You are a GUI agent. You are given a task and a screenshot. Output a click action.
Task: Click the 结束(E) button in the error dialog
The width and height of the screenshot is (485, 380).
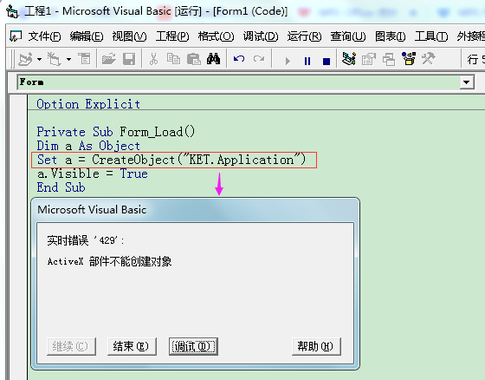(132, 346)
